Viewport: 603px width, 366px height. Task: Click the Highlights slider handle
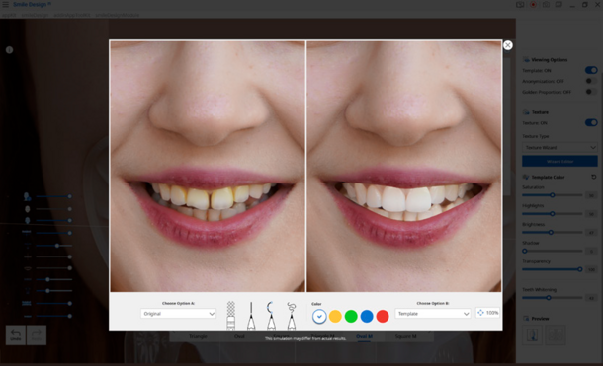click(553, 214)
